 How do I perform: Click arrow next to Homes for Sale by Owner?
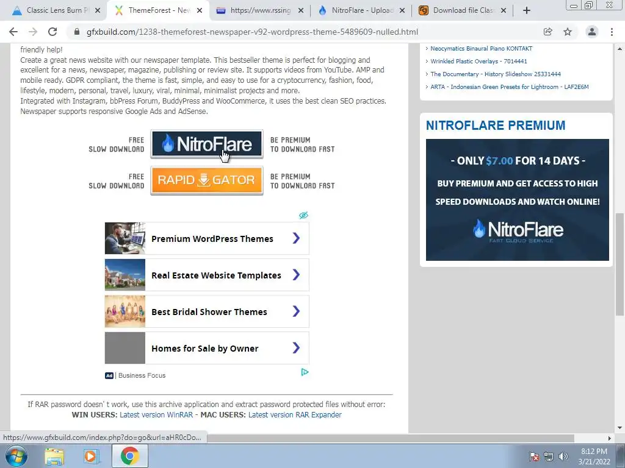pyautogui.click(x=296, y=348)
